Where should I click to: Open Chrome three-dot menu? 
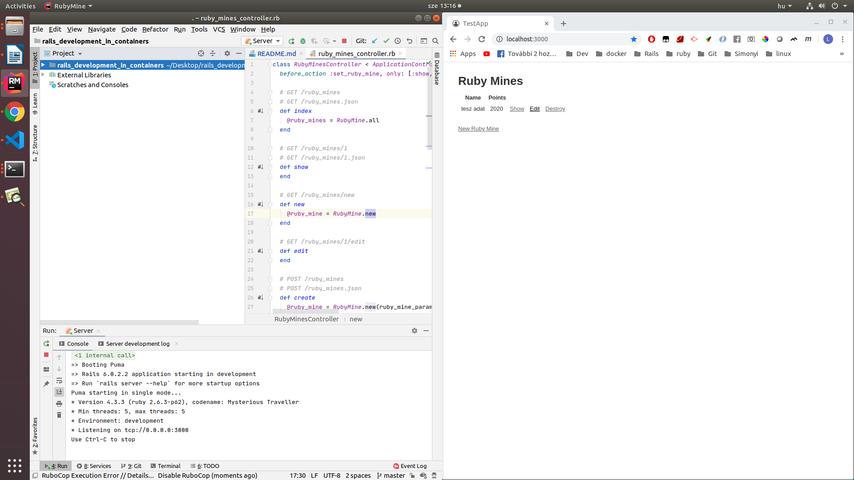(x=842, y=39)
